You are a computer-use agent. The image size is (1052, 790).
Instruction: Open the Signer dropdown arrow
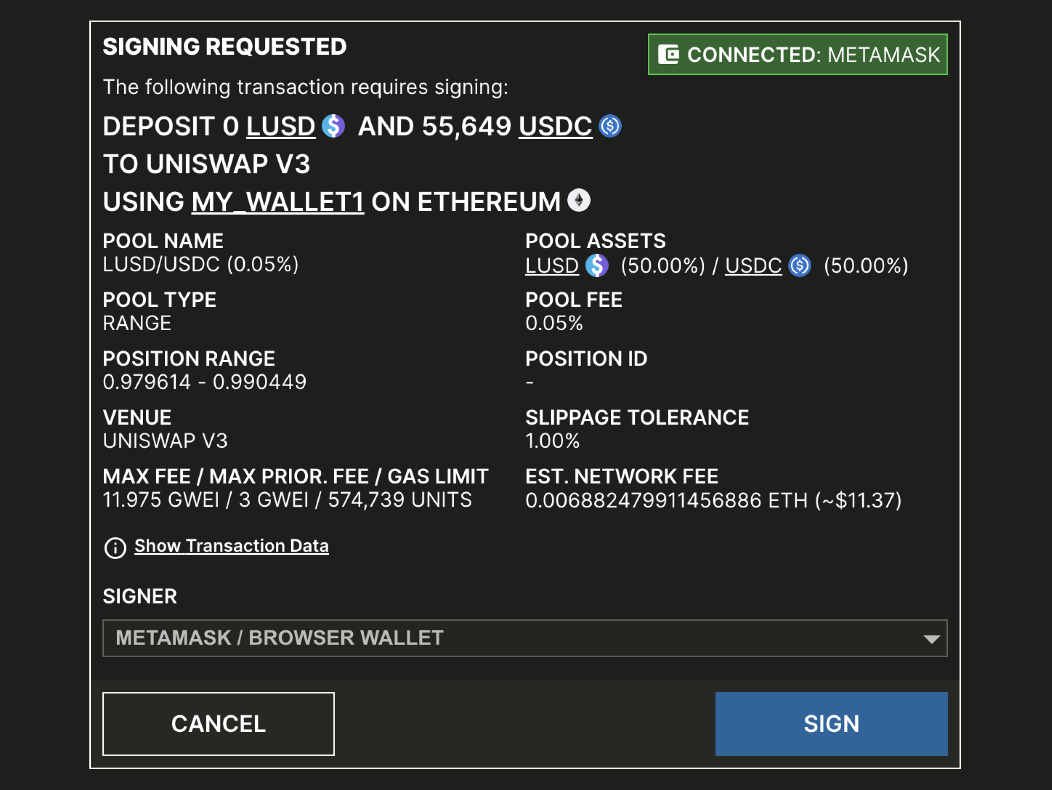tap(931, 639)
